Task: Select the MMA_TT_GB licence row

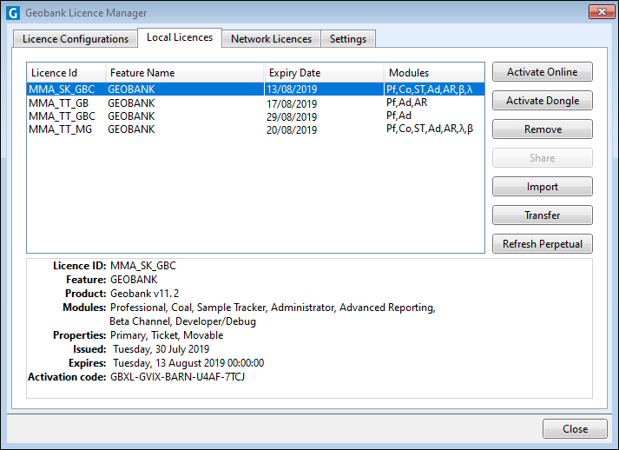Action: click(255, 103)
